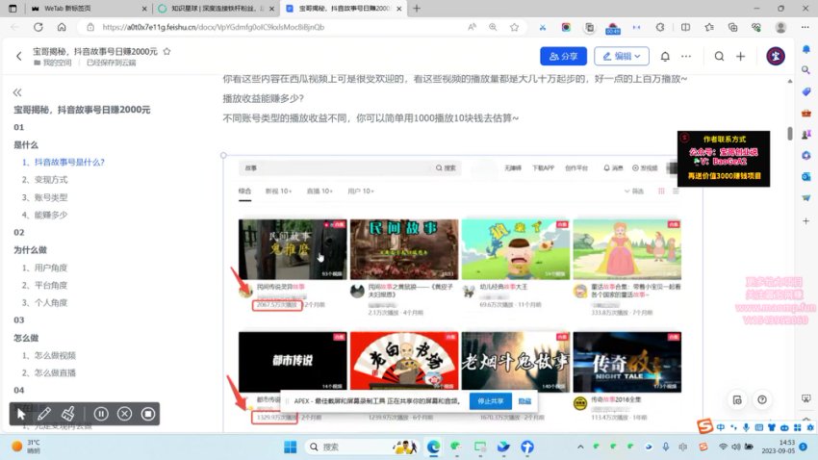Click the Windows Start button on taskbar
This screenshot has height=460, width=818.
click(290, 447)
